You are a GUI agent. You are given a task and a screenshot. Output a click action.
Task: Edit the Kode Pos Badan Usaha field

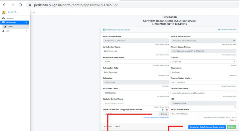click(x=136, y=62)
